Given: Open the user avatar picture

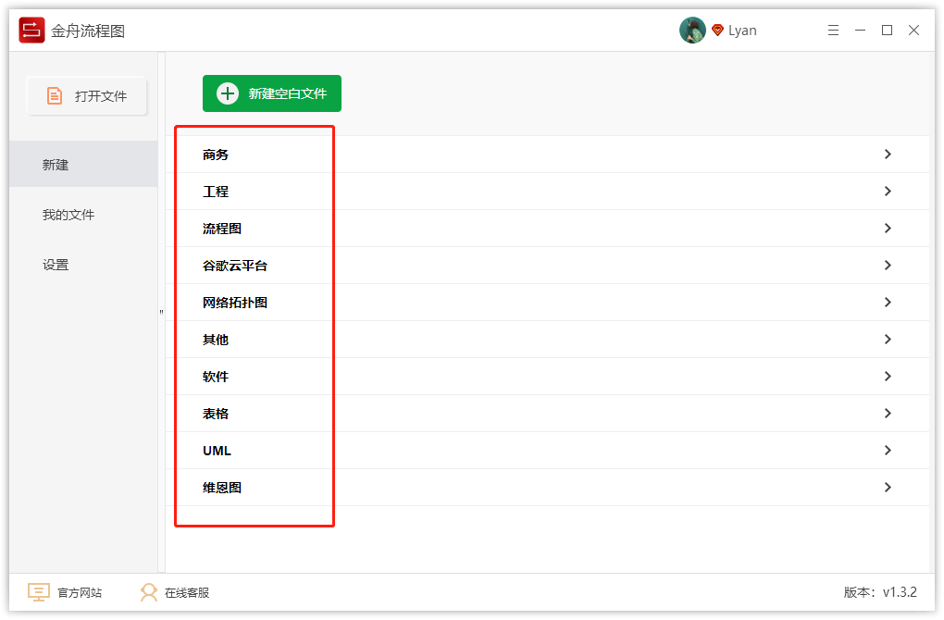Looking at the screenshot, I should 692,31.
